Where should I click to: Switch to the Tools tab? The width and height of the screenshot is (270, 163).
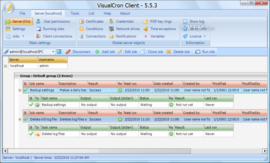click(75, 13)
